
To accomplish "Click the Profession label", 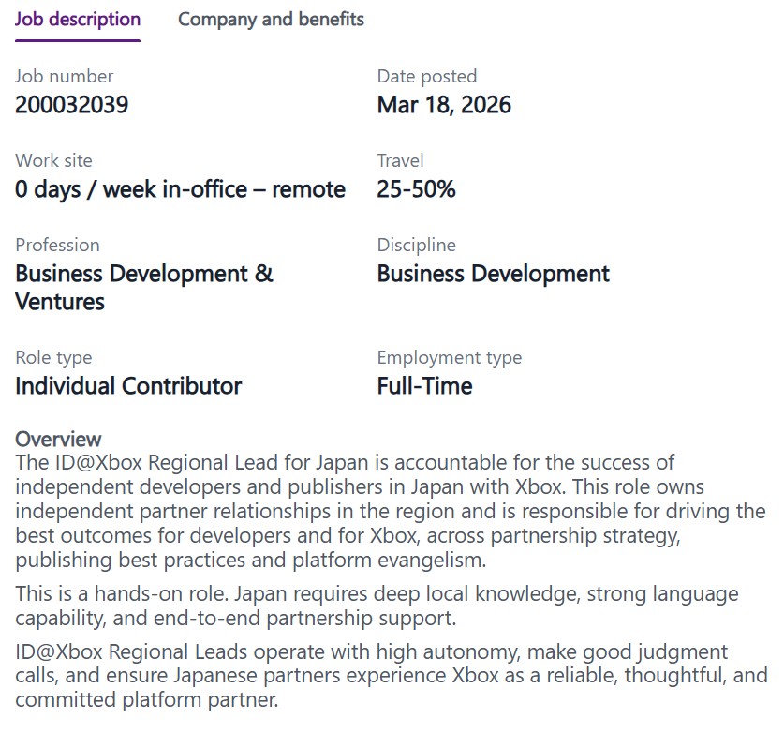I will point(57,245).
